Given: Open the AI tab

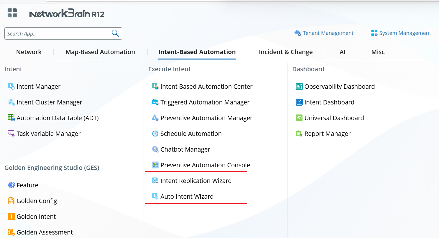Looking at the screenshot, I should click(342, 52).
